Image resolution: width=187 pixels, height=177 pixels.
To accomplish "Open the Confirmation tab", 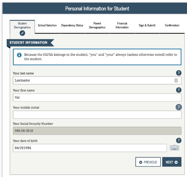I will tap(172, 25).
